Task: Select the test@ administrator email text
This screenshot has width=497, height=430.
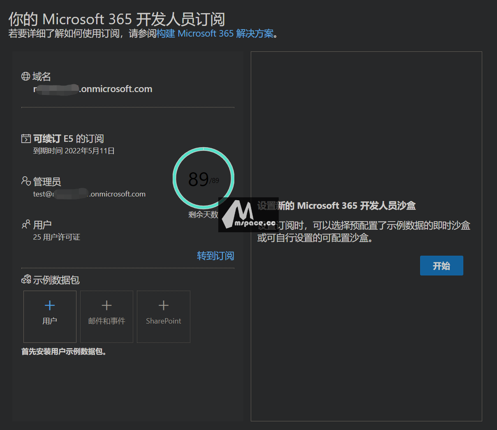Action: 89,194
